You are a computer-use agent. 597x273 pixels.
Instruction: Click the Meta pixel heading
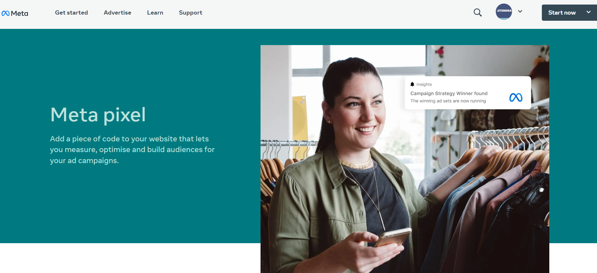[x=98, y=115]
